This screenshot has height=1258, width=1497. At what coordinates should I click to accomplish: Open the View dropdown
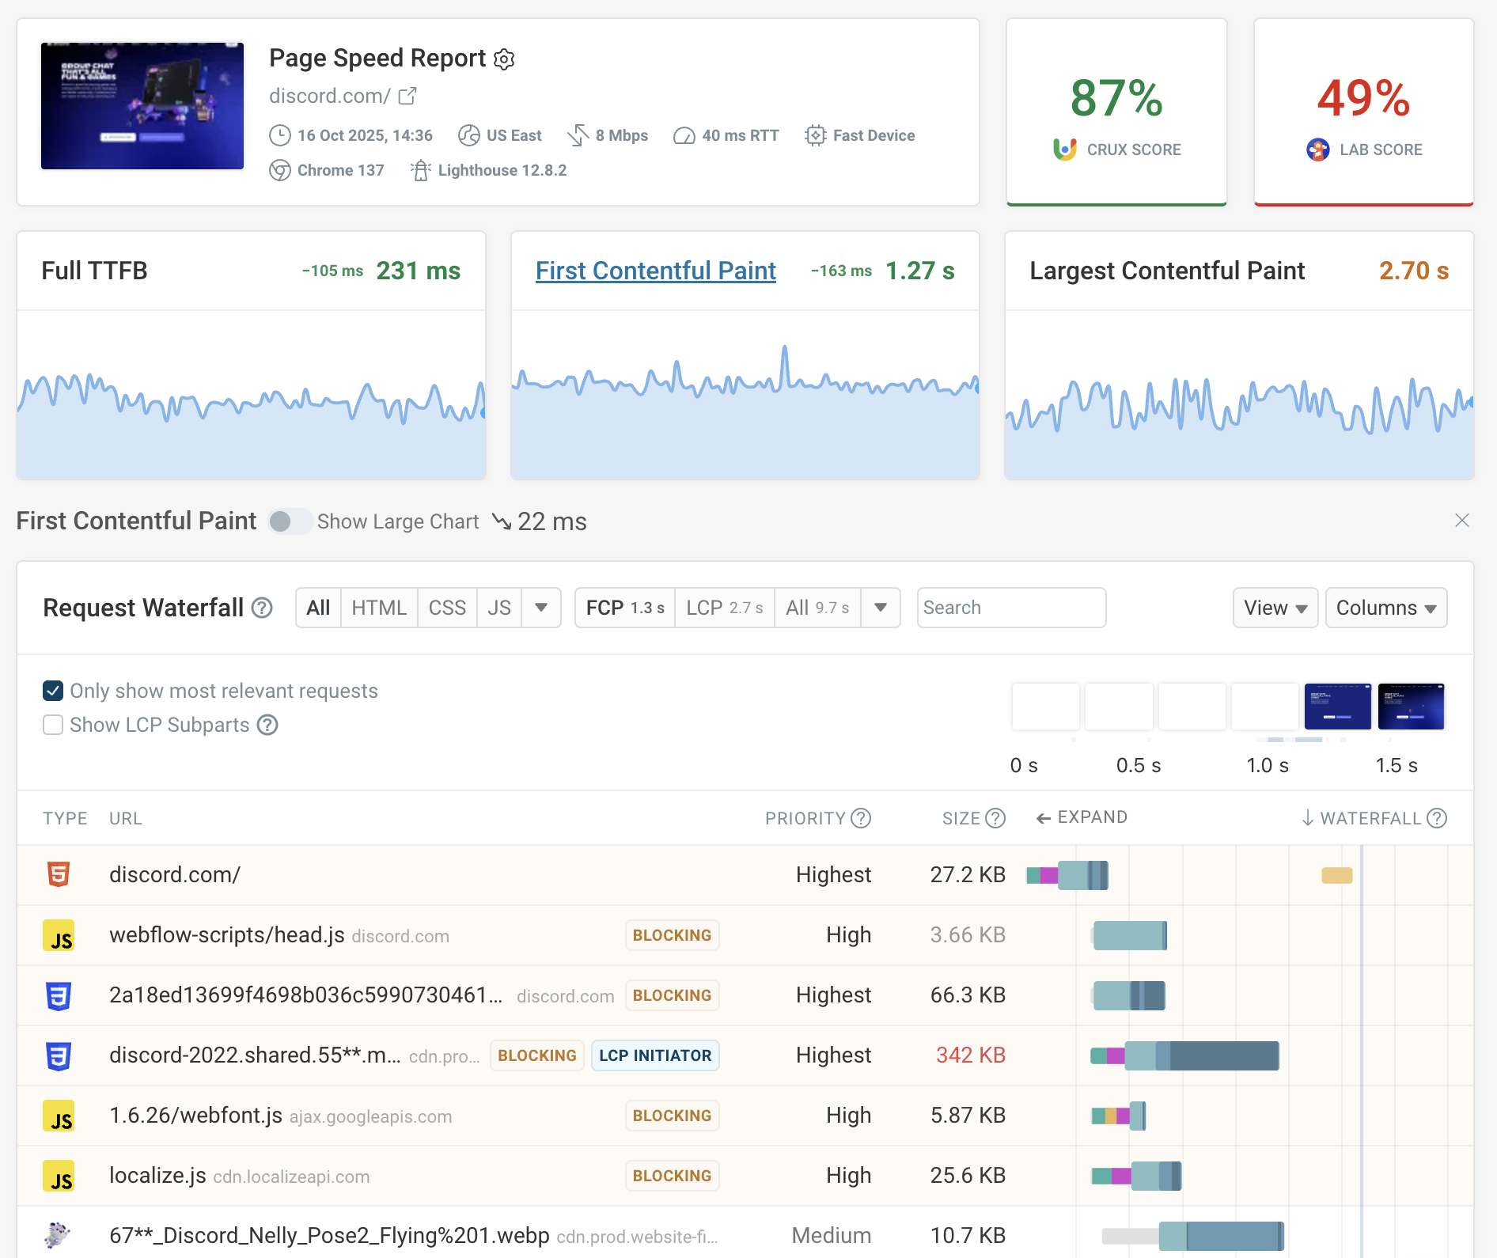[x=1275, y=608]
